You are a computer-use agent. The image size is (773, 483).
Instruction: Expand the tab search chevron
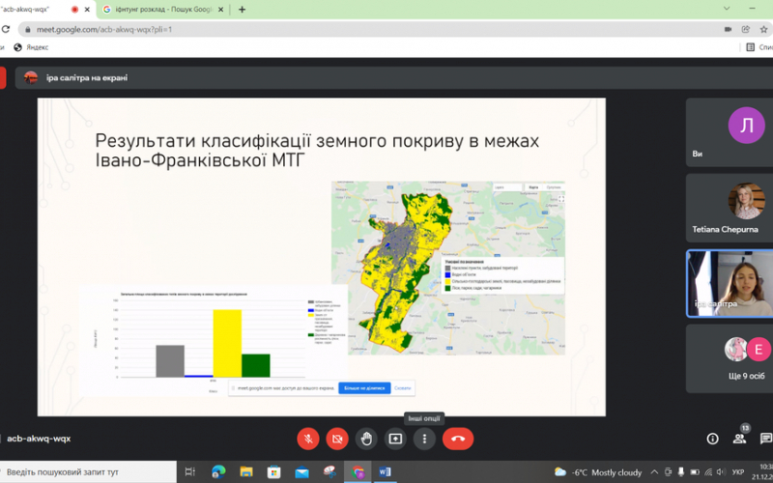pyautogui.click(x=727, y=9)
